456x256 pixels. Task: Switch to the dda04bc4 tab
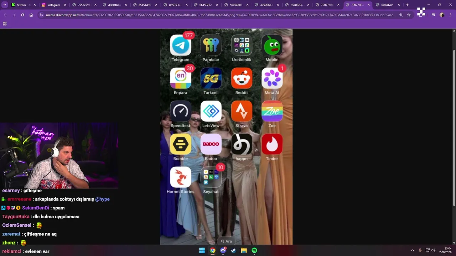click(x=114, y=5)
